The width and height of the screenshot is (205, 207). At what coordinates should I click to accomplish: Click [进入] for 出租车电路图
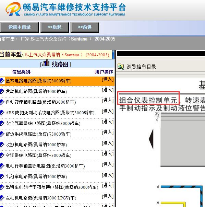pyautogui.click(x=108, y=175)
